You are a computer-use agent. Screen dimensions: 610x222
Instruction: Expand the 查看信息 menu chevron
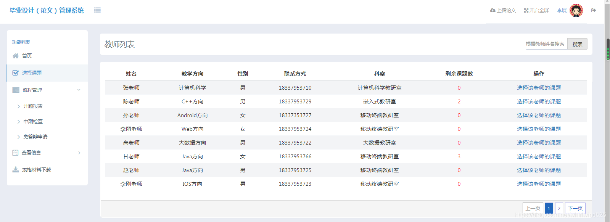[79, 153]
